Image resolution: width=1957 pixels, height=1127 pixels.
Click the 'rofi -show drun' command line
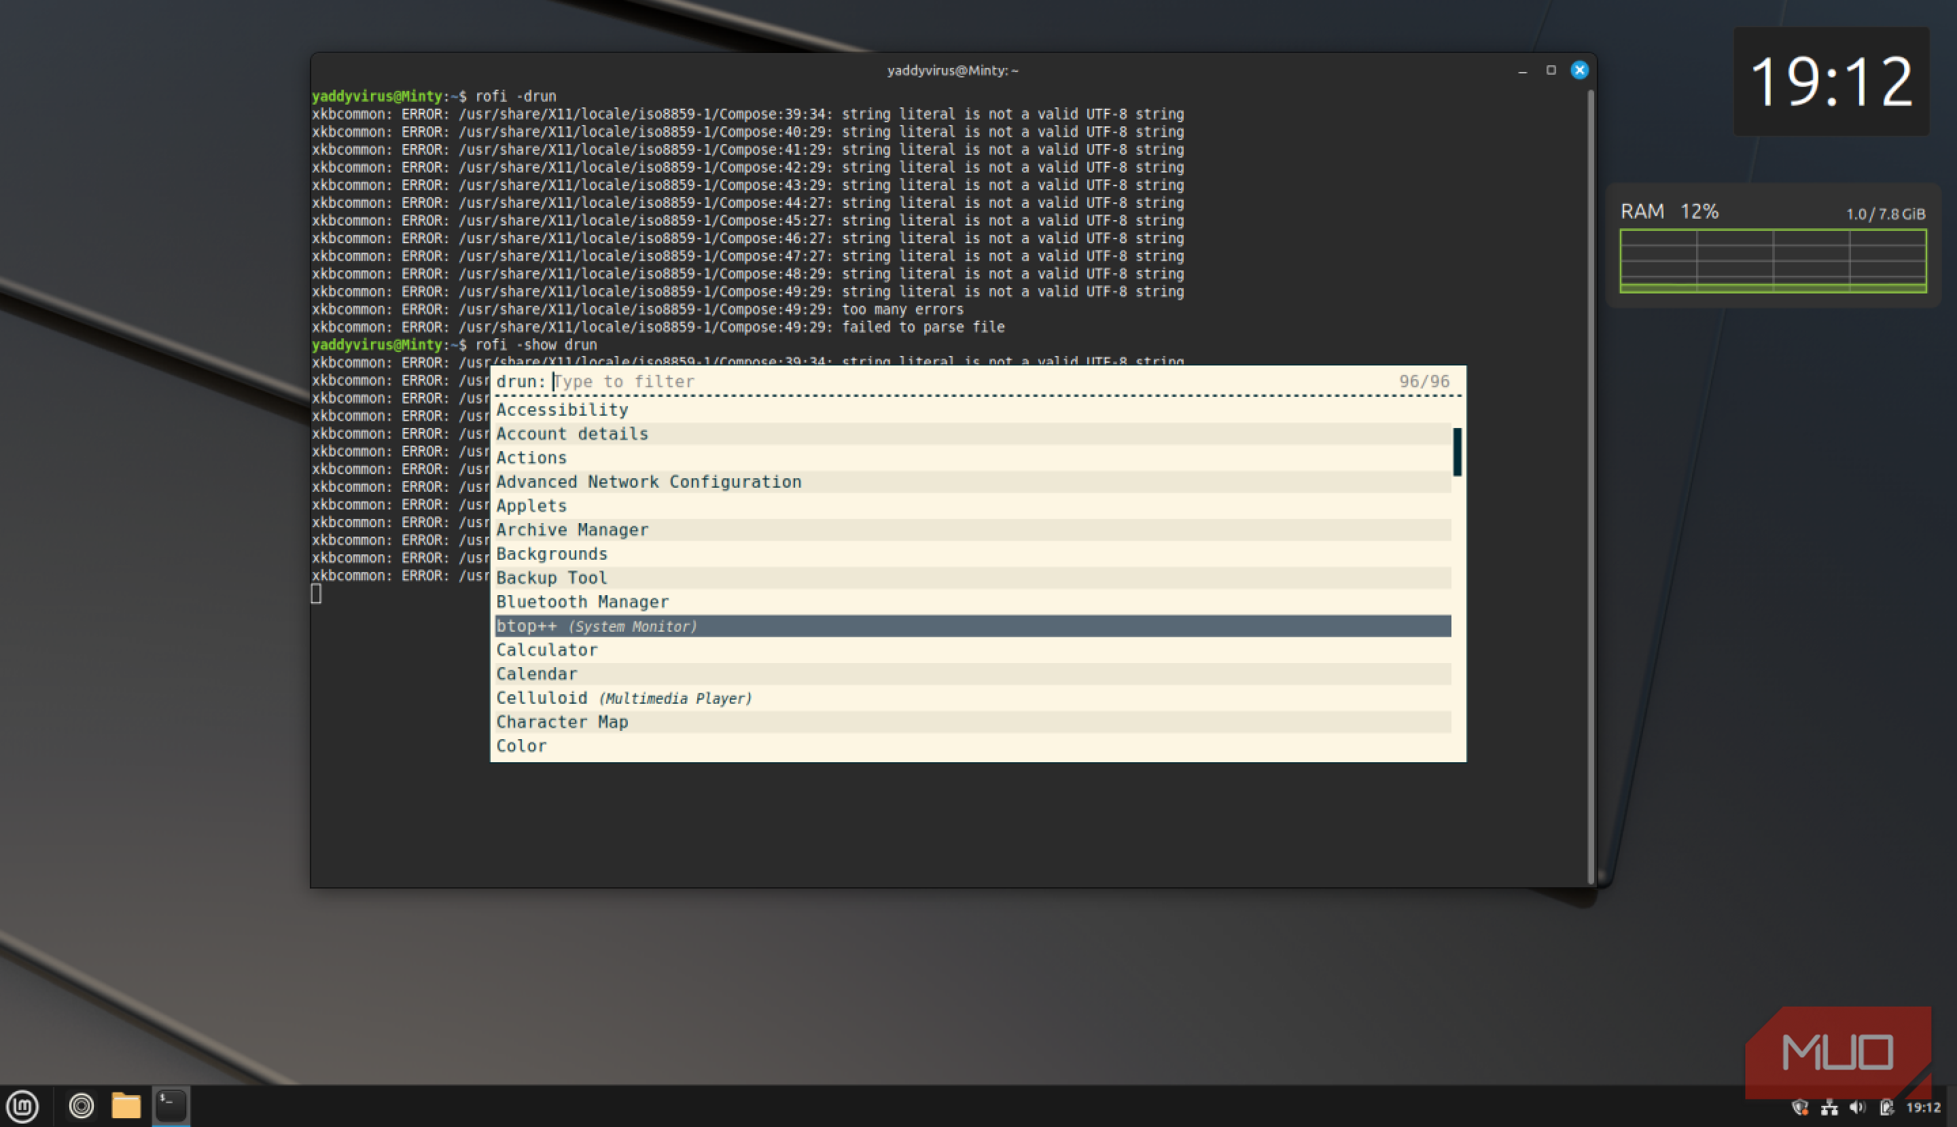(x=535, y=345)
